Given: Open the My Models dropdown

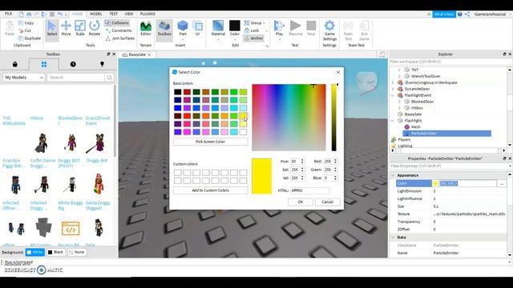Looking at the screenshot, I should pos(23,78).
